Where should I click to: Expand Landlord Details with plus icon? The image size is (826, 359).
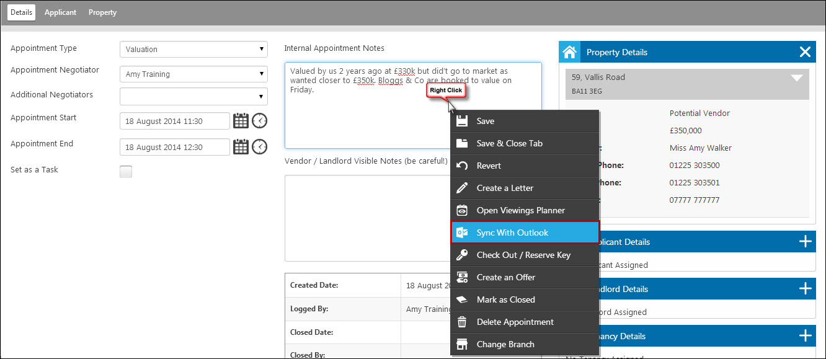point(805,289)
